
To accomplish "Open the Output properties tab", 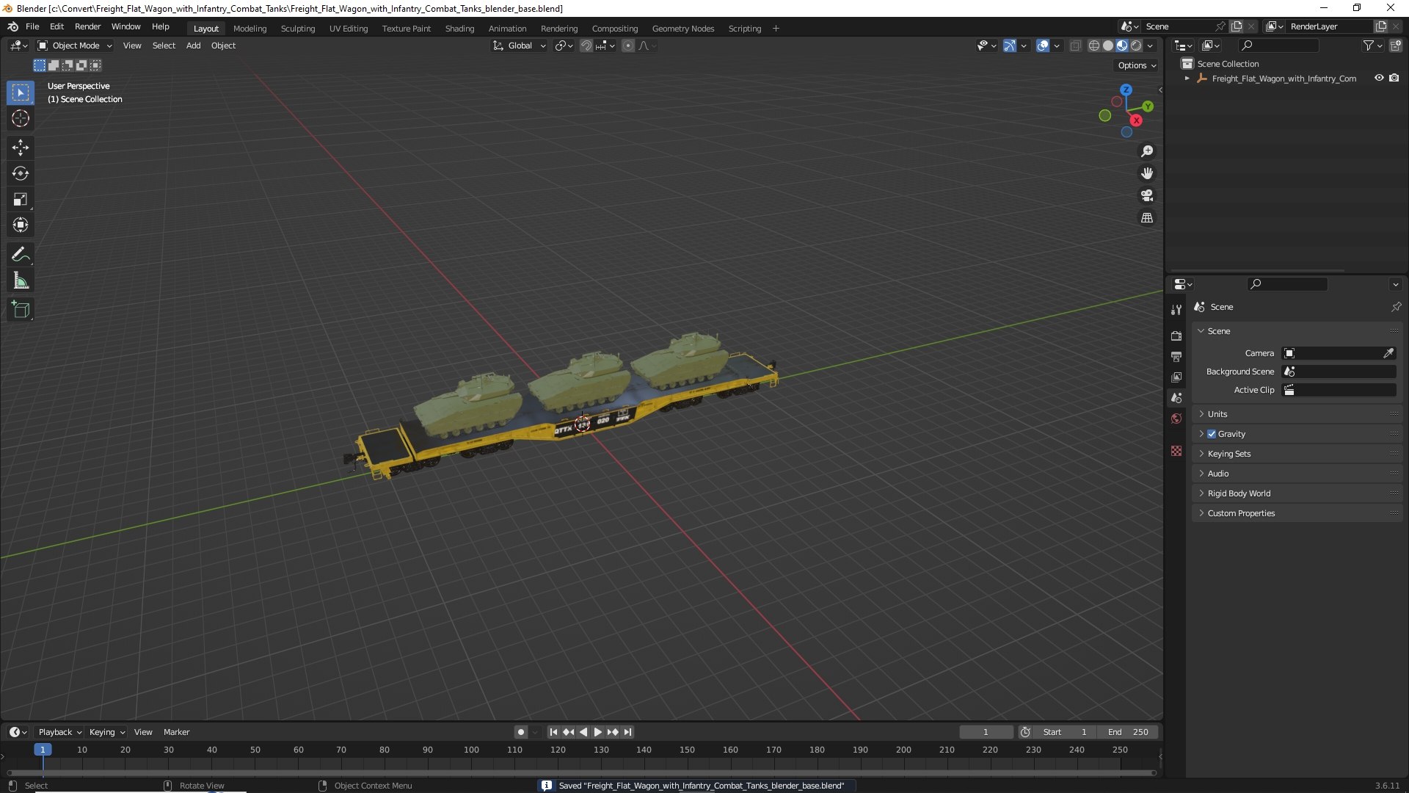I will tap(1176, 356).
